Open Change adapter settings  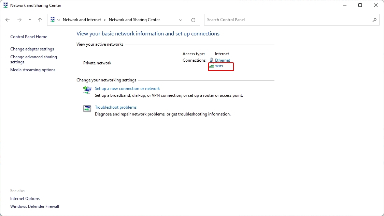pyautogui.click(x=32, y=49)
